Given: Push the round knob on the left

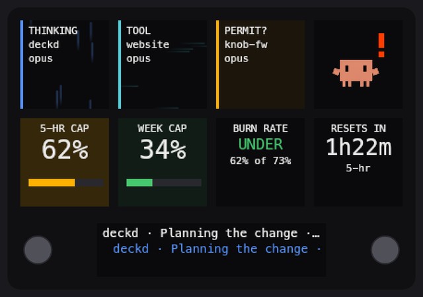Looking at the screenshot, I should 38,250.
